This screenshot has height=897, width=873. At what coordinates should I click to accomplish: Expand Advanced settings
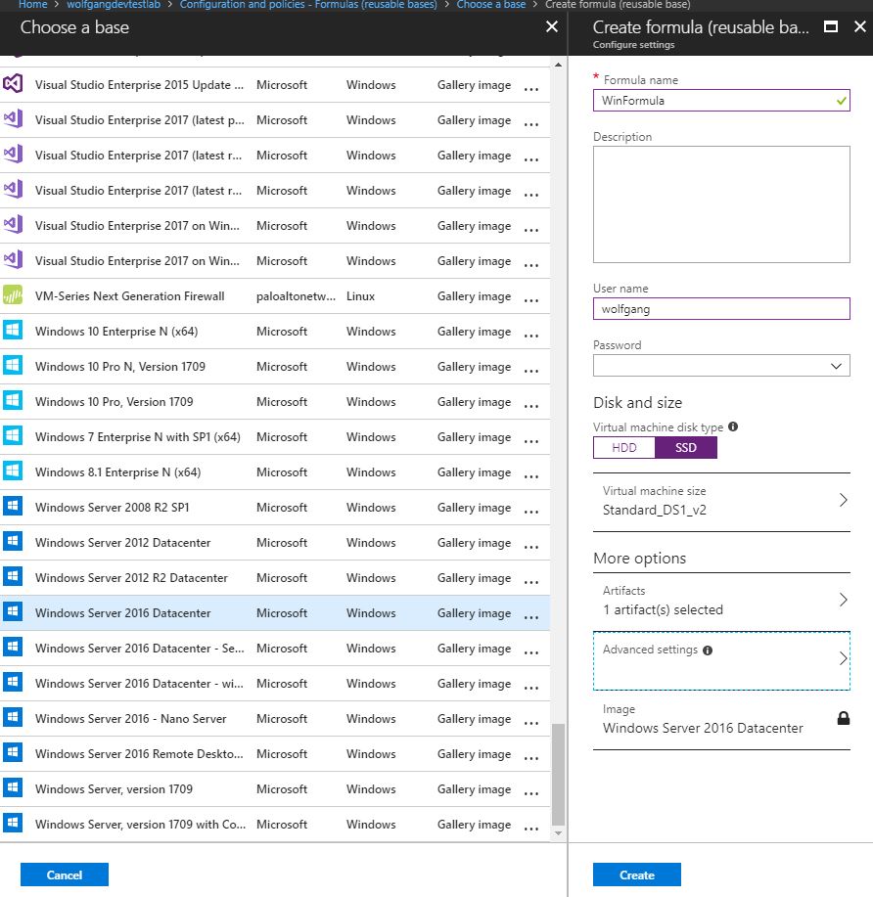[x=721, y=660]
